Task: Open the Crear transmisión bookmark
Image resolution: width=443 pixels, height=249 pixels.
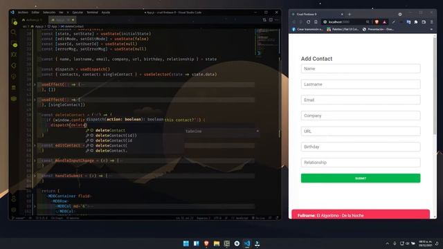Action: click(307, 29)
